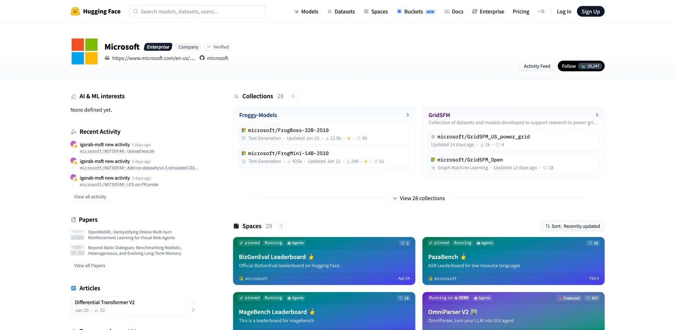
Task: Open the microsoft.com website link
Action: point(154,58)
